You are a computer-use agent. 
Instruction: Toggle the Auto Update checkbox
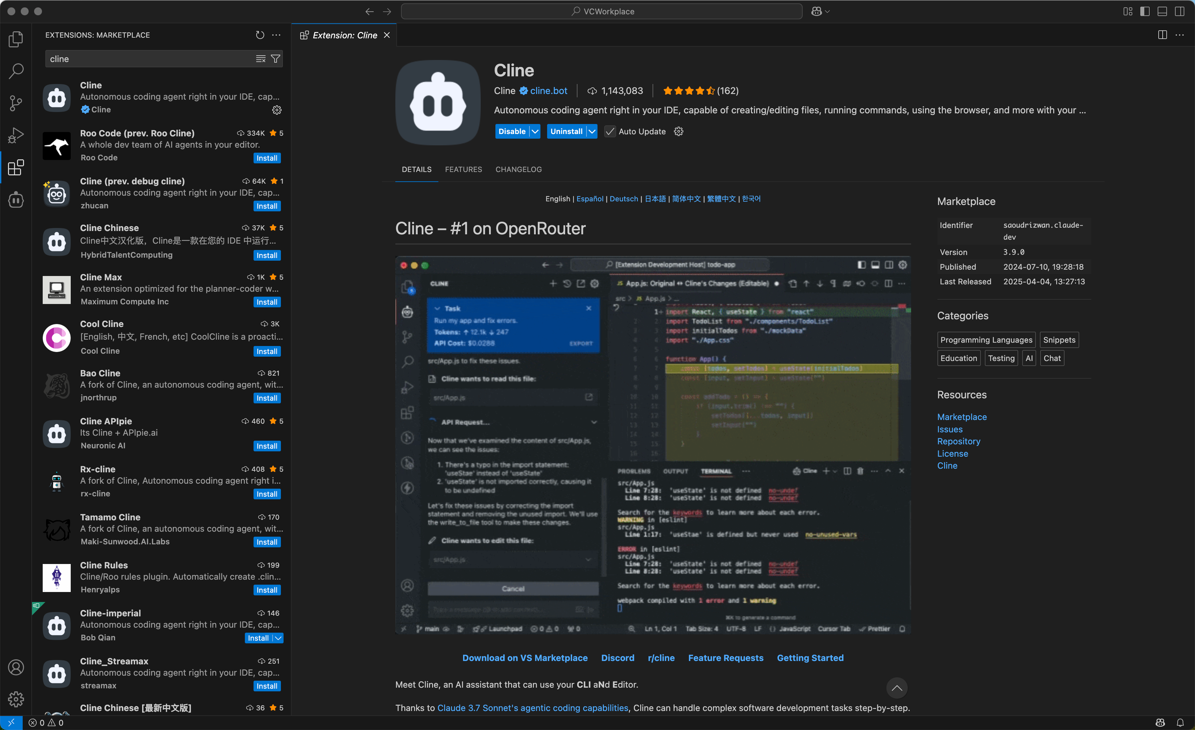click(610, 131)
